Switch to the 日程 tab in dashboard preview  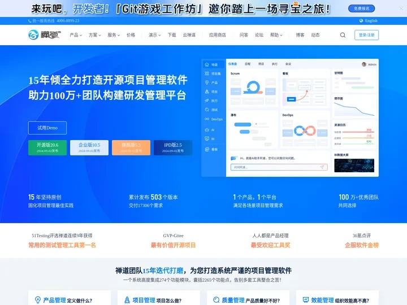(248, 64)
